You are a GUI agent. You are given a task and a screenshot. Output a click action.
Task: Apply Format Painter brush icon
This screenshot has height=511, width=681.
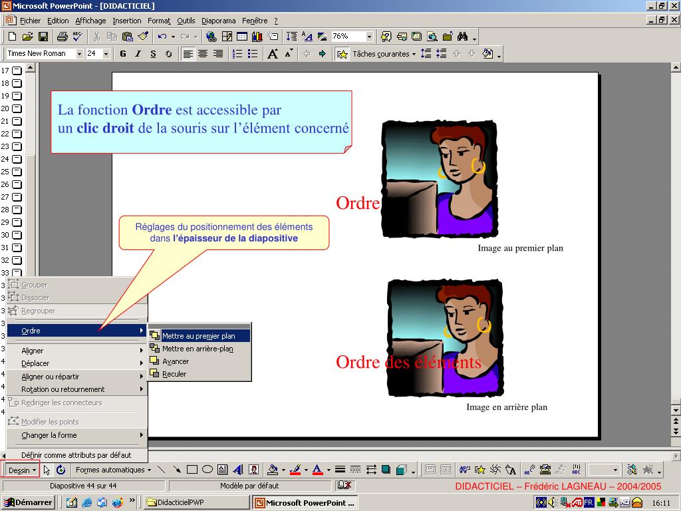tap(143, 37)
